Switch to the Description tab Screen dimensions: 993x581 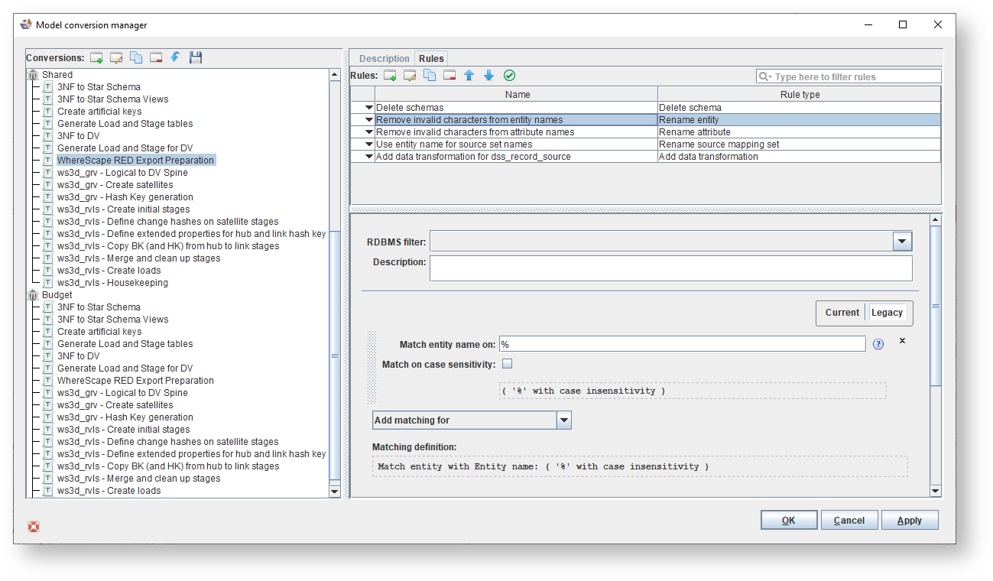click(384, 59)
